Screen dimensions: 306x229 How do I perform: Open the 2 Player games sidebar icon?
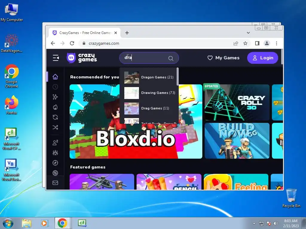(55, 143)
